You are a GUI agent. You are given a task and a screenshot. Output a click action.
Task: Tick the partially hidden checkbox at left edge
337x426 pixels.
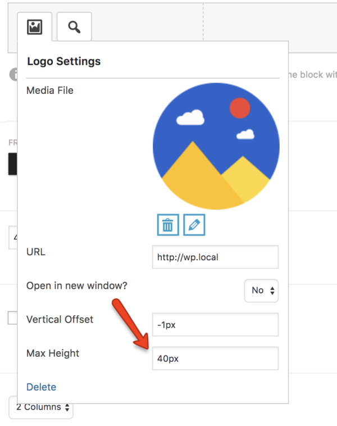pos(12,318)
